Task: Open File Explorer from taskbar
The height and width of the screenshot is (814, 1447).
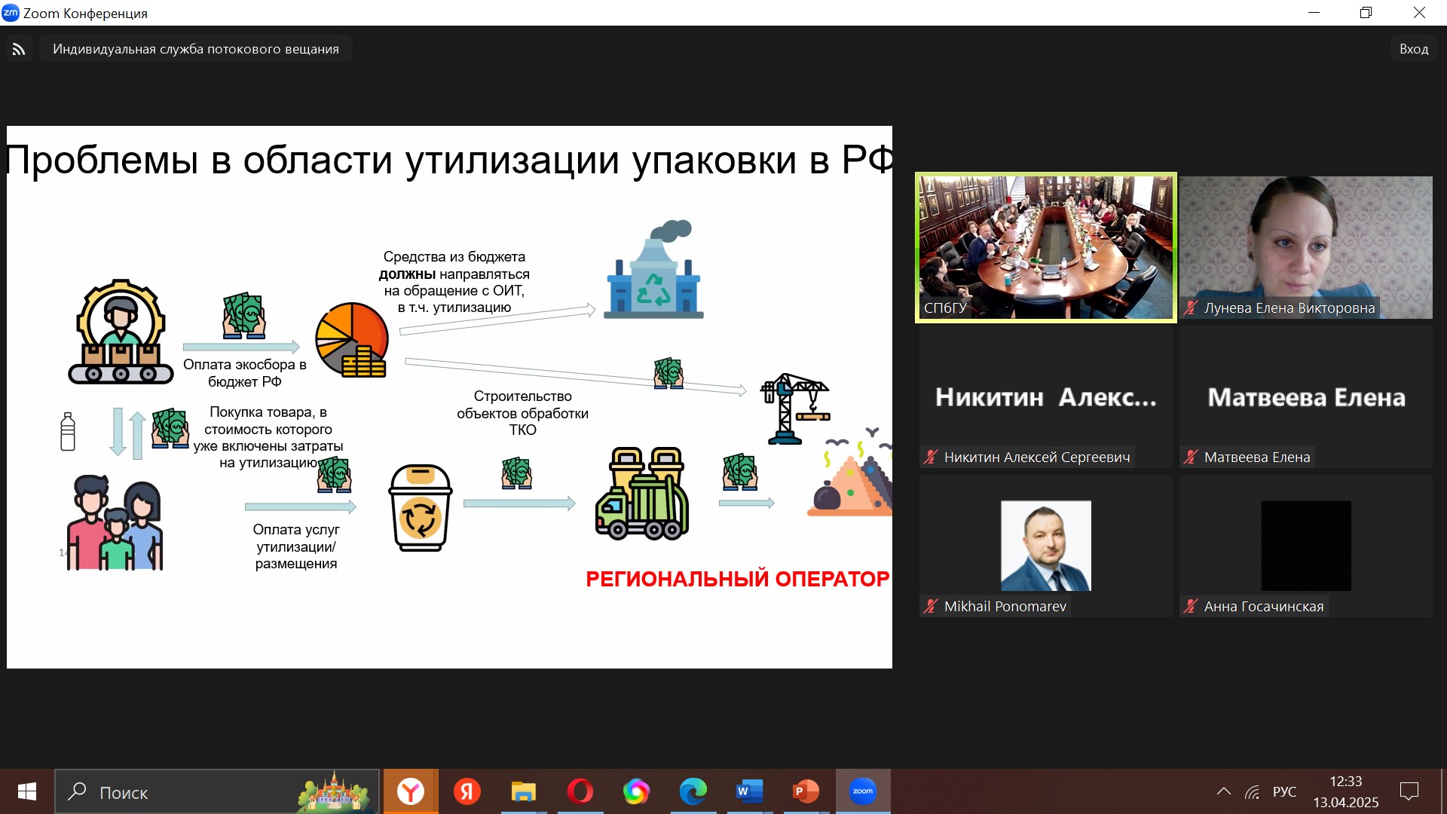Action: [x=523, y=791]
